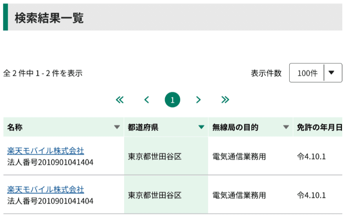
Task: Click first row's 令4.10.1 date cell
Action: [311, 156]
